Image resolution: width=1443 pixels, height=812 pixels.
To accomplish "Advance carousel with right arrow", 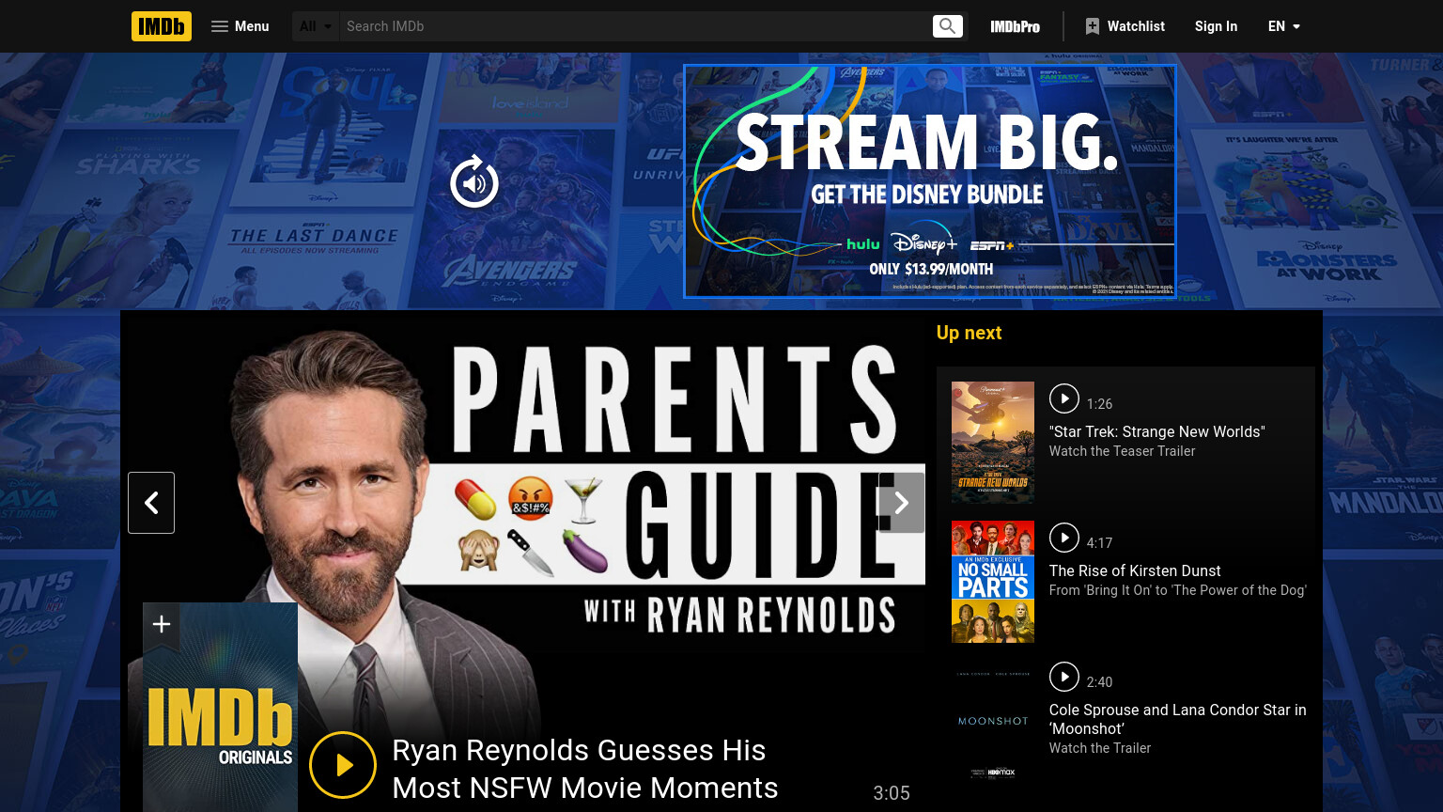I will tap(901, 503).
